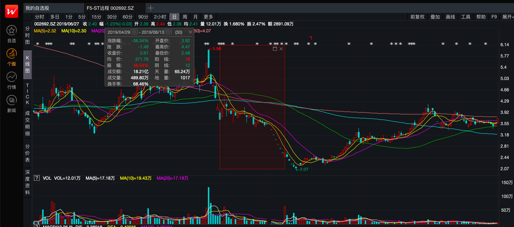Select the 90分 period
The image size is (514, 227).
[x=143, y=17]
